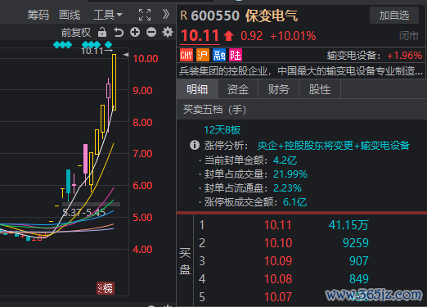Click the 买卖五档 (手) header
The image size is (427, 307).
coord(214,110)
